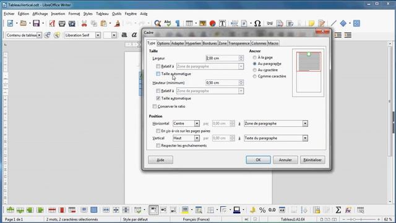Screen dimensions: 396x223
Task: Click the Largeur width input field
Action: pos(223,58)
